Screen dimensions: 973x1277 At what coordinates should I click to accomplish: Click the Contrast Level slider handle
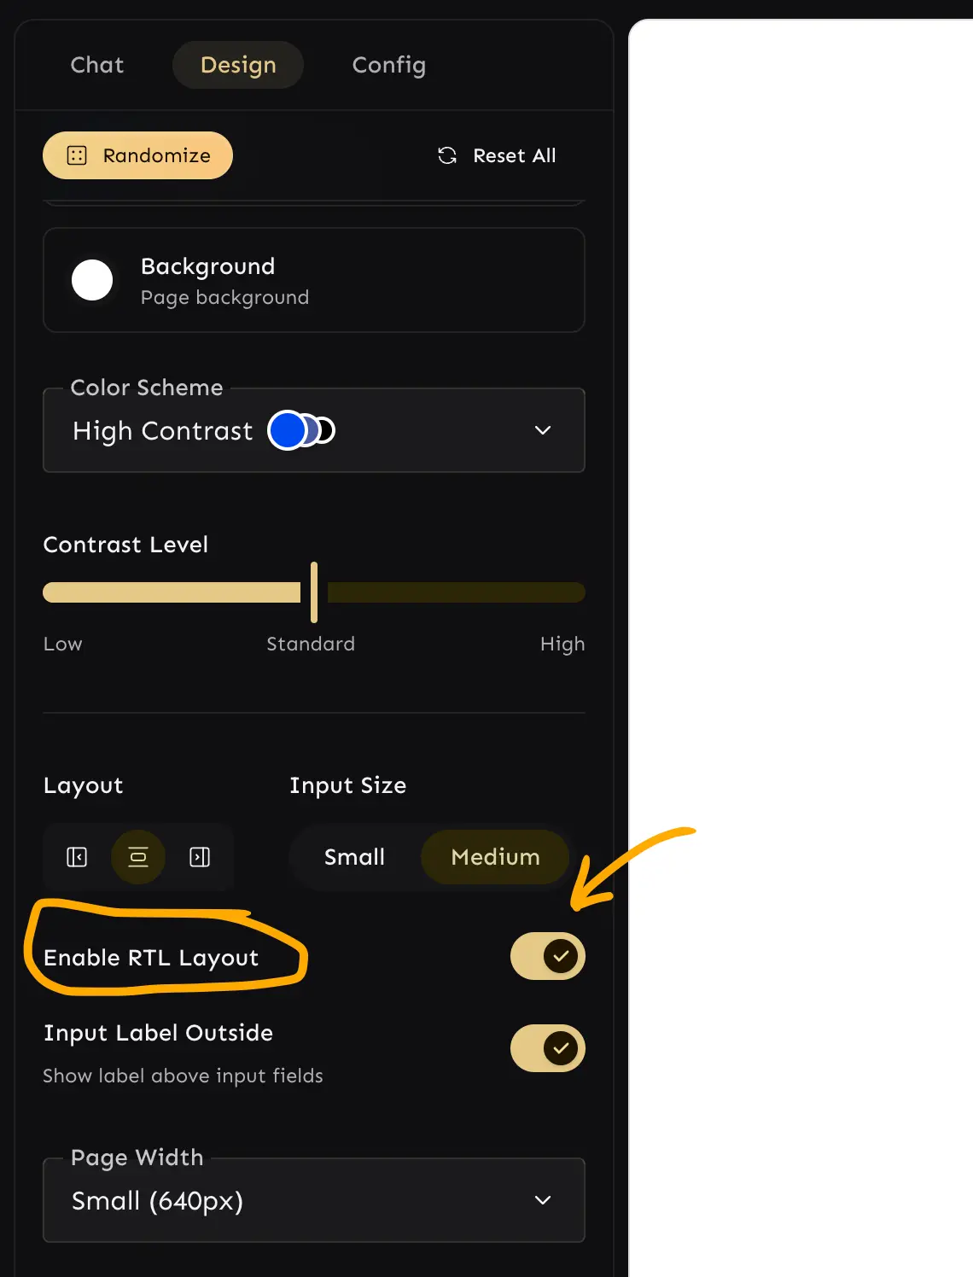click(x=314, y=592)
